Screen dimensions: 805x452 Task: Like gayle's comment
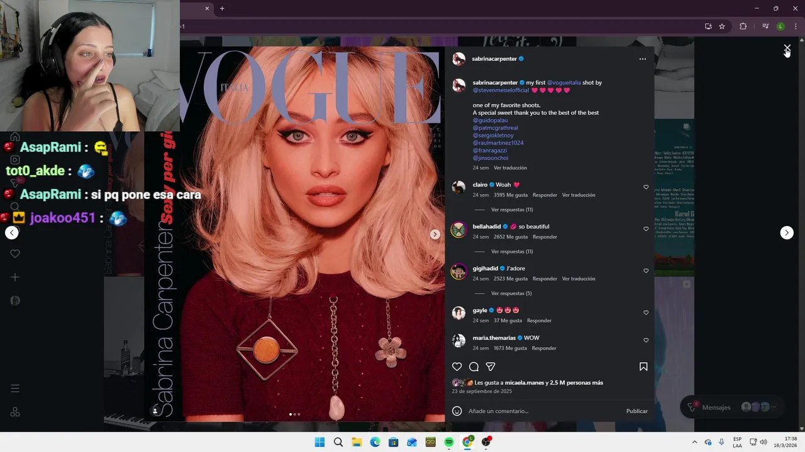coord(646,313)
